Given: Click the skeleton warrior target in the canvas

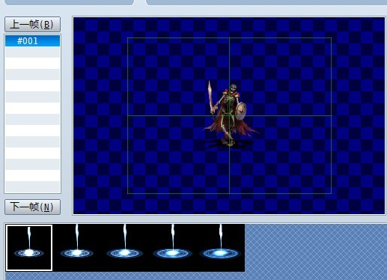Looking at the screenshot, I should tap(230, 115).
